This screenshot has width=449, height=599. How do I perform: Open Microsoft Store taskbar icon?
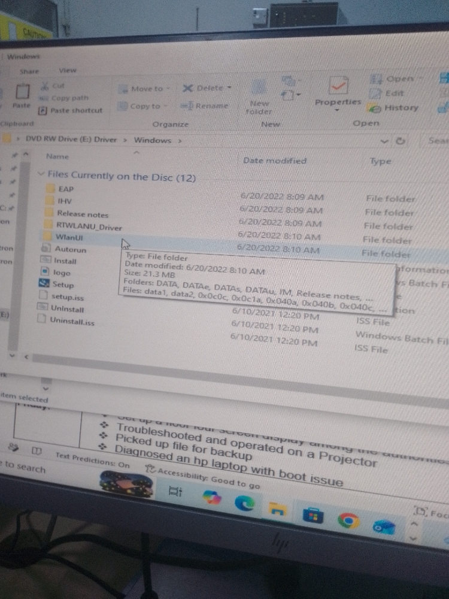(x=313, y=515)
